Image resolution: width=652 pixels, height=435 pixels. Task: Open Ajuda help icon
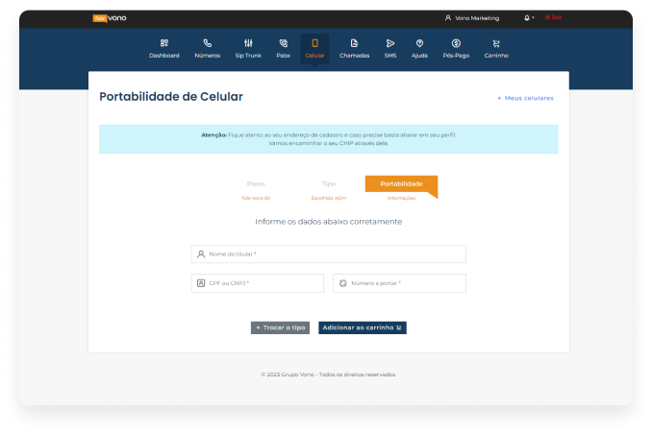419,43
